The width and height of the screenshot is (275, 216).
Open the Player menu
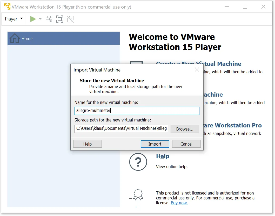tap(14, 19)
